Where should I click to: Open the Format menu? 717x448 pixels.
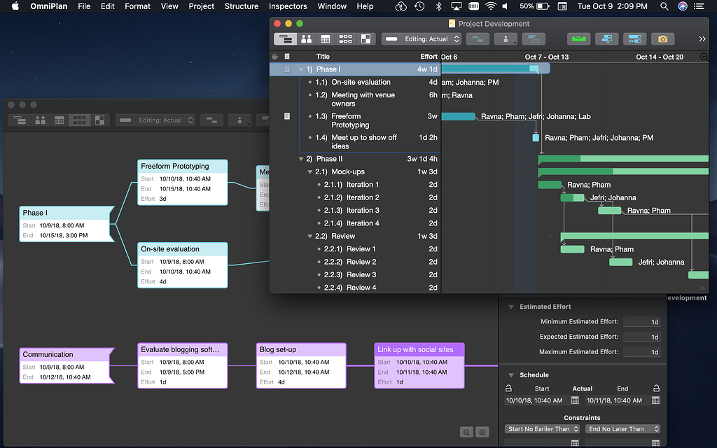[x=138, y=6]
